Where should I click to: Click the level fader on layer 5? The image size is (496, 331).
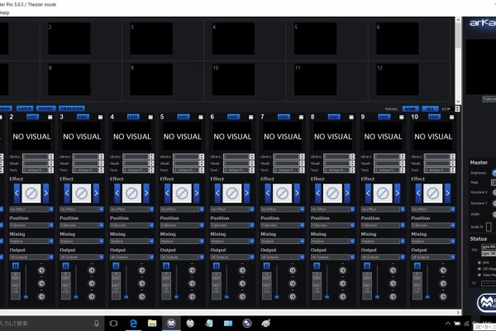177,282
